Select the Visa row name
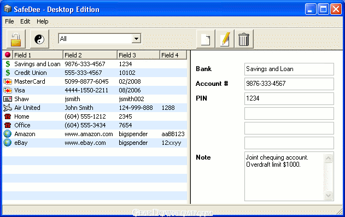The height and width of the screenshot is (217, 345). (x=19, y=90)
